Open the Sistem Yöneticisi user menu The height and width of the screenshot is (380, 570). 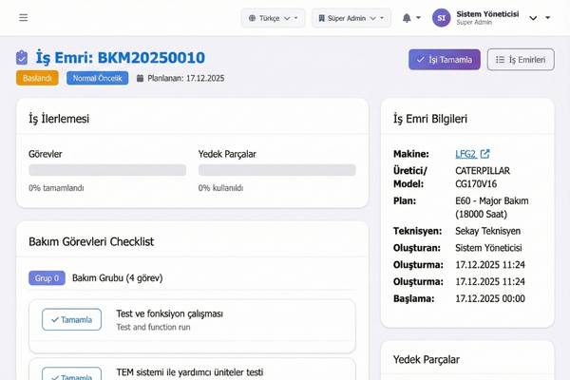[487, 17]
